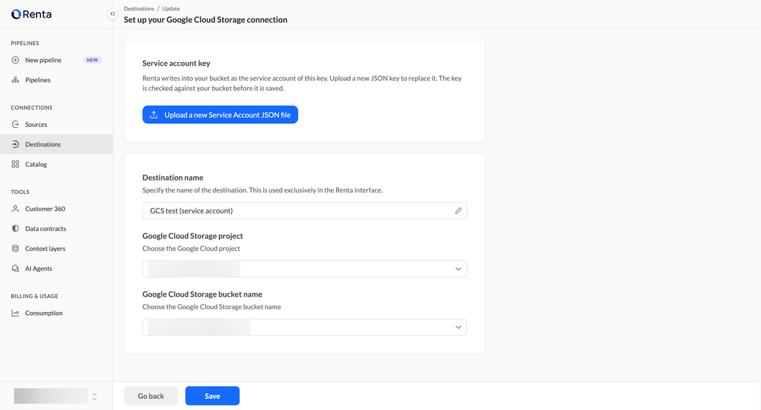The height and width of the screenshot is (410, 761).
Task: Click the PIPELINES section header
Action: pyautogui.click(x=25, y=43)
